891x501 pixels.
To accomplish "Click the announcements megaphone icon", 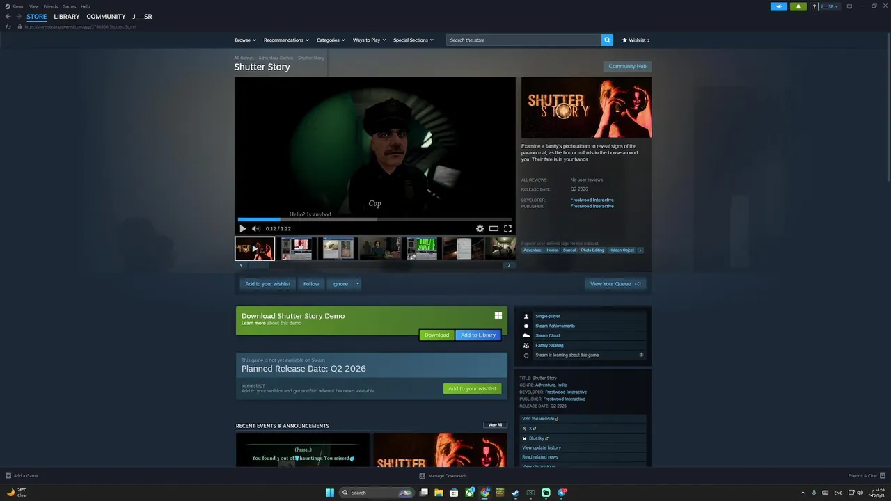I will coord(778,6).
